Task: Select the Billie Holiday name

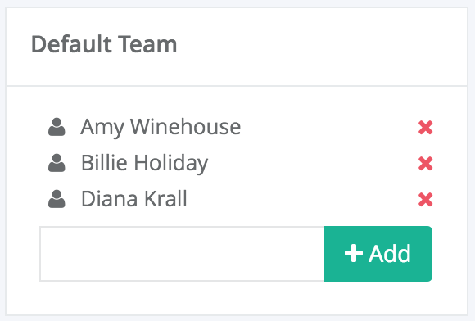Action: click(x=144, y=163)
